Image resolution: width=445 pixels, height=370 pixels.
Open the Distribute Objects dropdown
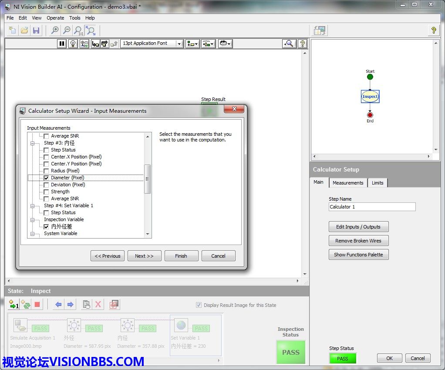pos(209,44)
